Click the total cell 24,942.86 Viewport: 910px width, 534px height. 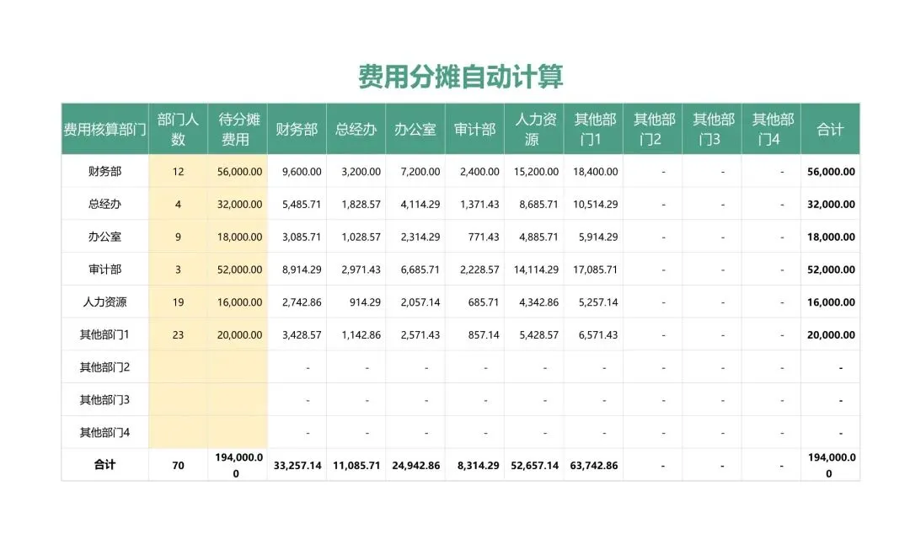tap(415, 465)
